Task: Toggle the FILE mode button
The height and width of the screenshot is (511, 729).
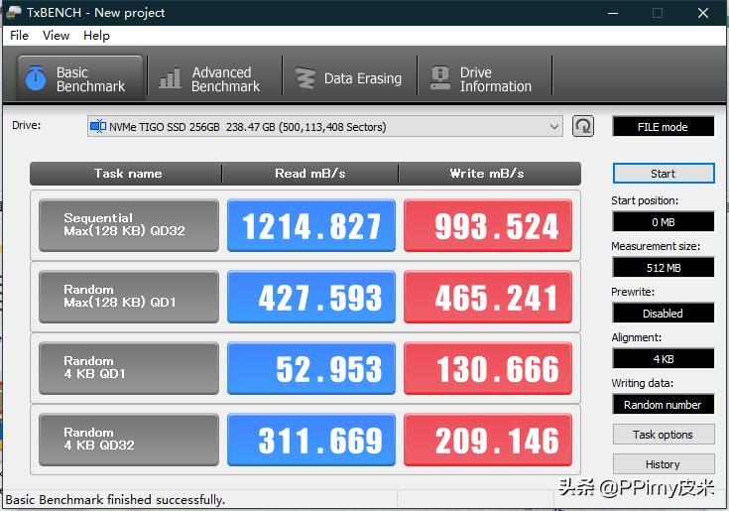Action: 663,126
